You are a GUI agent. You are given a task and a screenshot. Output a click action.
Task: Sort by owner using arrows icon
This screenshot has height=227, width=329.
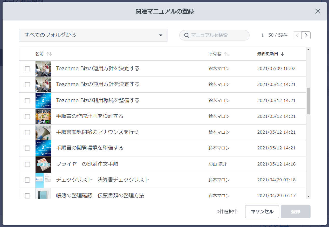[227, 54]
